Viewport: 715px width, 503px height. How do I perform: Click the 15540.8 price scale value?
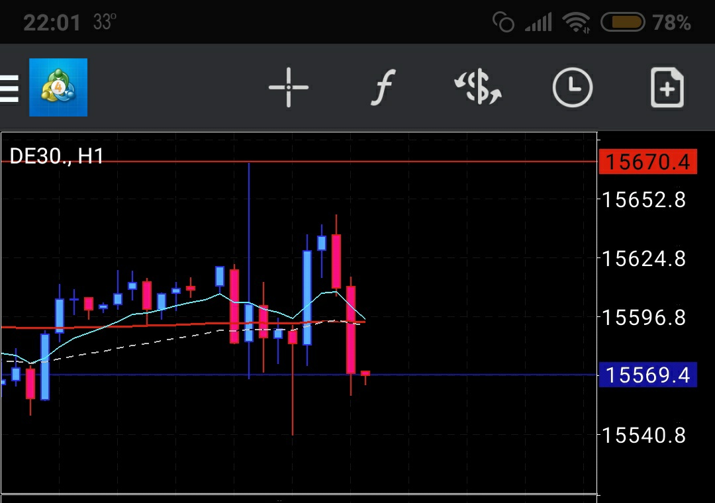pos(644,435)
